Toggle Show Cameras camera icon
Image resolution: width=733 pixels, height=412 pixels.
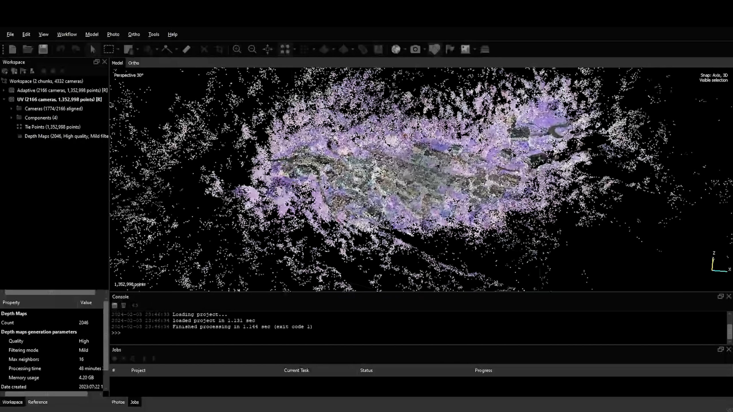(x=415, y=49)
